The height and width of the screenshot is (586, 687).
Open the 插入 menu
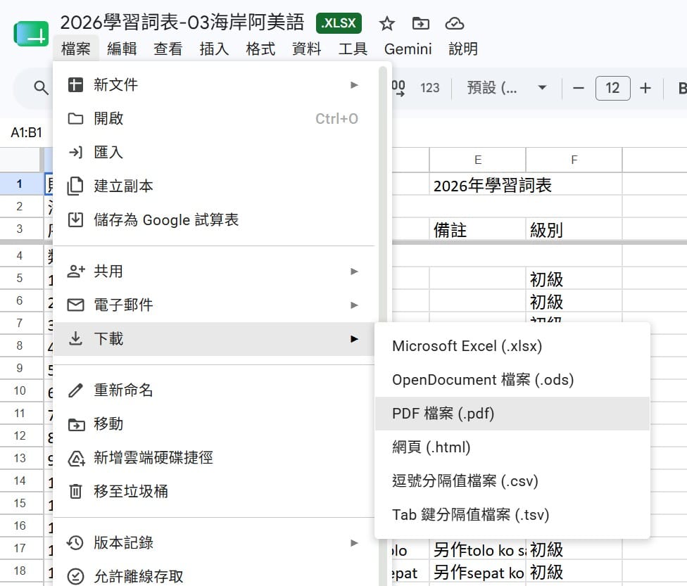tap(214, 49)
